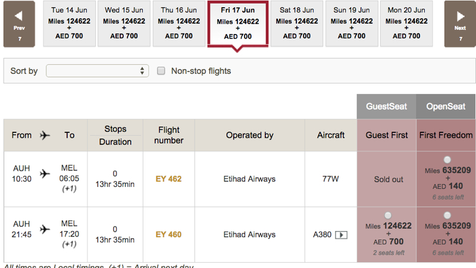Open flight number EY 460 link
Viewport: 476px width, 268px height.
tap(168, 235)
